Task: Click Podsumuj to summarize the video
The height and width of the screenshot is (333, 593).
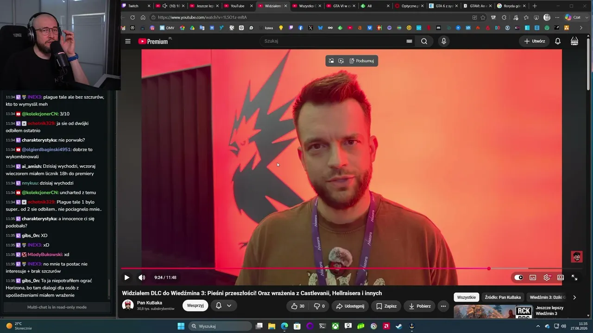Action: [362, 61]
